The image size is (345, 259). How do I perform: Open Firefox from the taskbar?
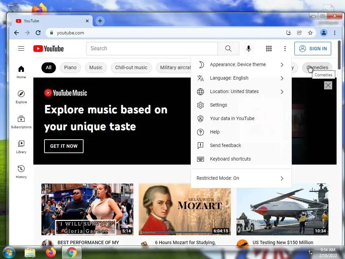(51, 252)
